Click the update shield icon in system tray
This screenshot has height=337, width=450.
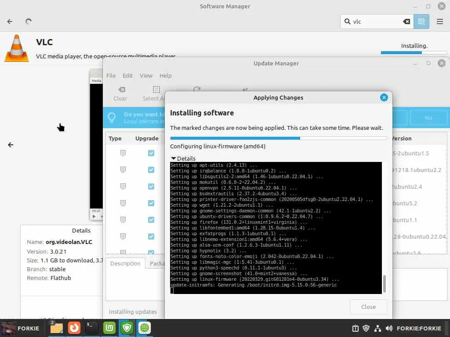[x=366, y=328]
